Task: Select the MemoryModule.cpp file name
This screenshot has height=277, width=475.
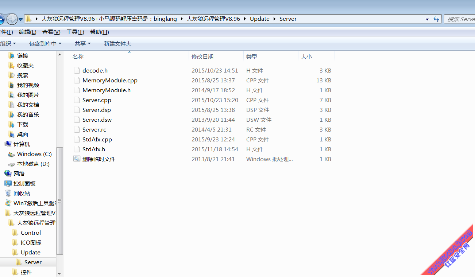Action: [x=110, y=80]
